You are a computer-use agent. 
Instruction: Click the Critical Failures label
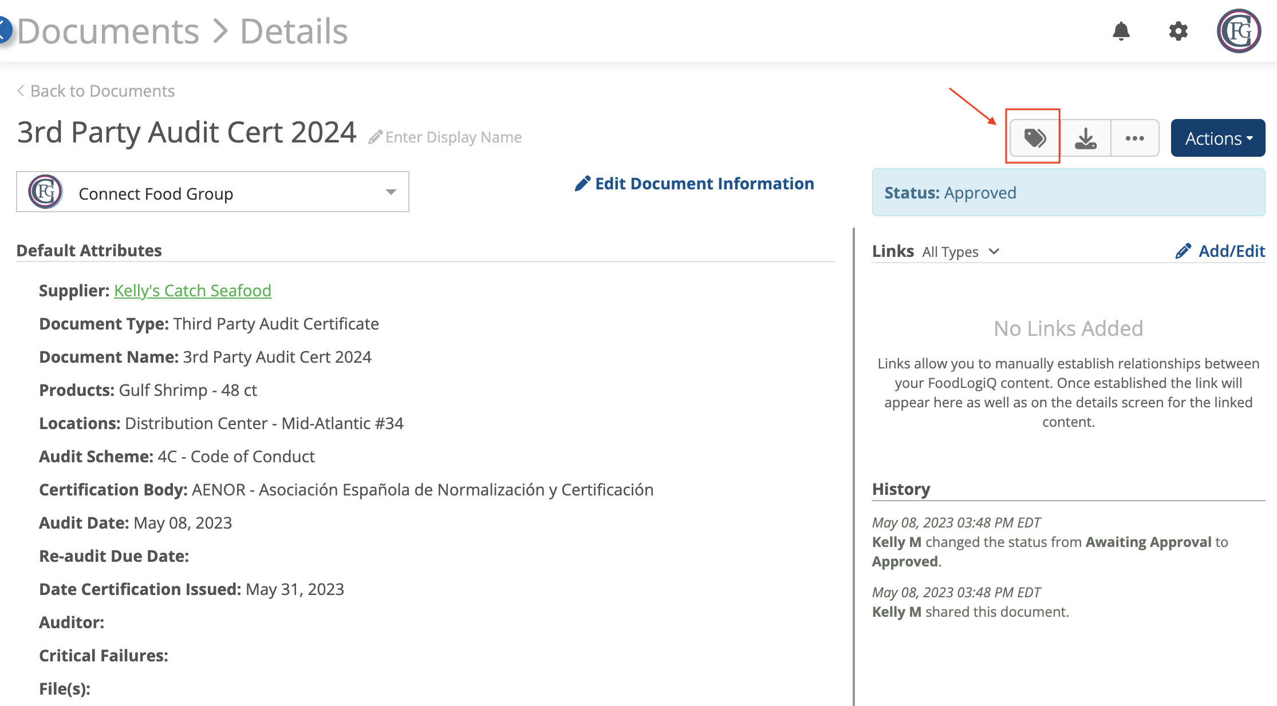tap(104, 656)
